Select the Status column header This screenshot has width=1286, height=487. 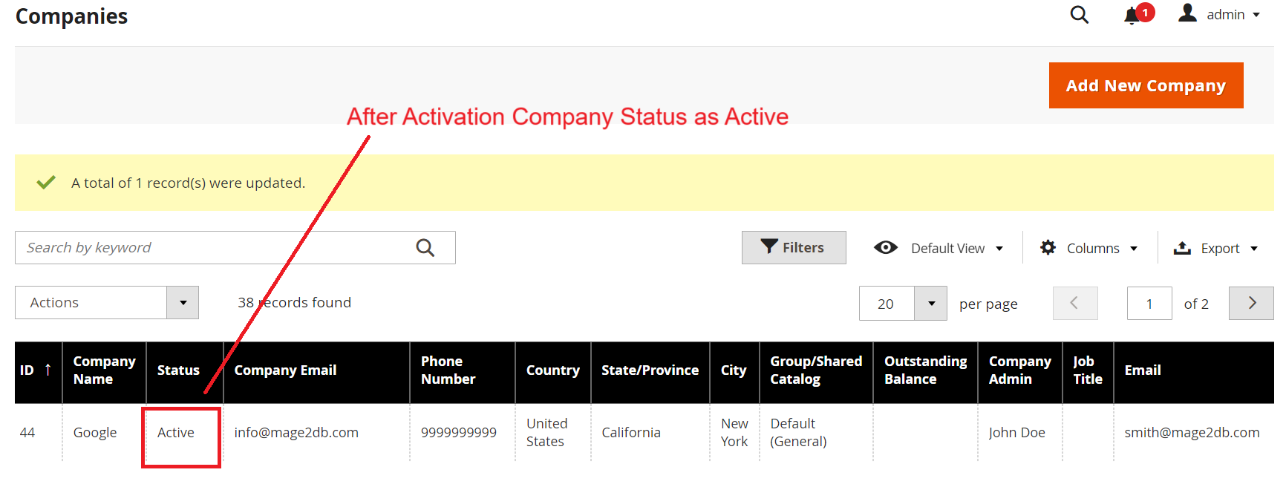(178, 370)
